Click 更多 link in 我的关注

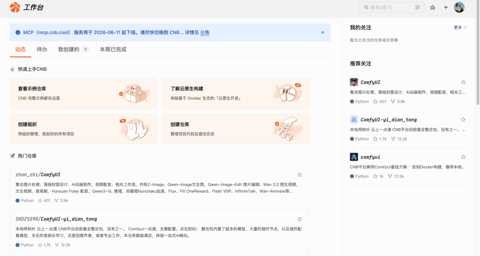(x=460, y=28)
